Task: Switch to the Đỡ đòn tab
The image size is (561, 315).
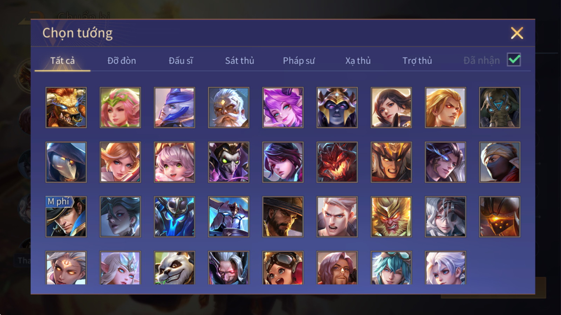Action: coord(122,61)
